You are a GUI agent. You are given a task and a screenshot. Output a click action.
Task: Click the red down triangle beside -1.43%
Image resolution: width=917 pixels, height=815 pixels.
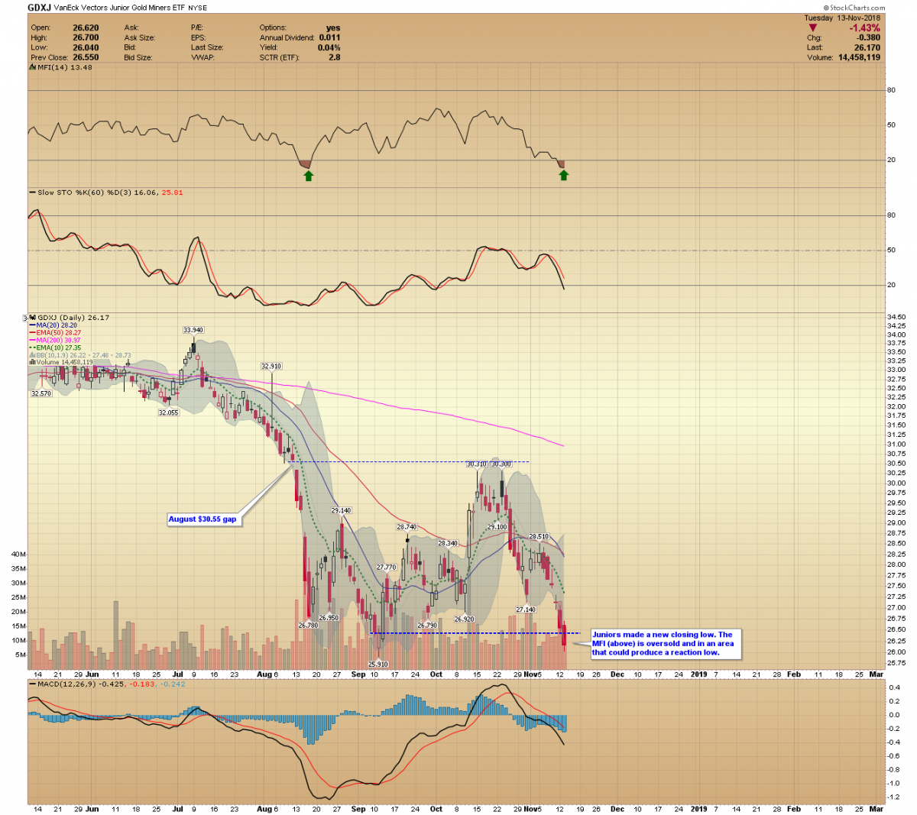click(812, 28)
